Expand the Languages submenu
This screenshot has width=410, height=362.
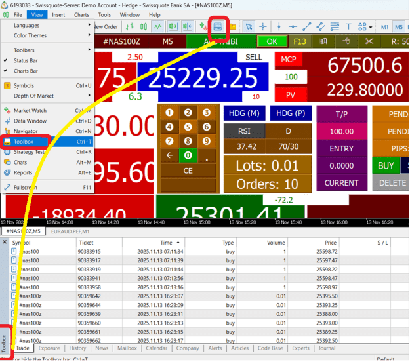(x=47, y=25)
